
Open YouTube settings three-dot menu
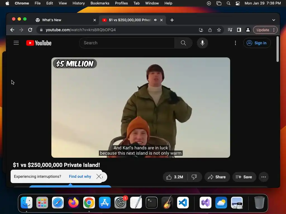[x=235, y=43]
